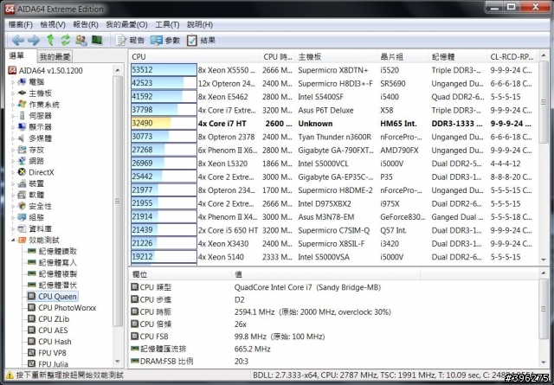Open the 我的最愛(O) menu
Viewport: 554px width, 385px height.
coord(126,24)
